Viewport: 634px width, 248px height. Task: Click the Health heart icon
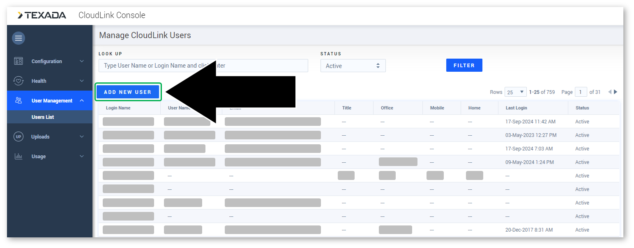click(x=18, y=81)
